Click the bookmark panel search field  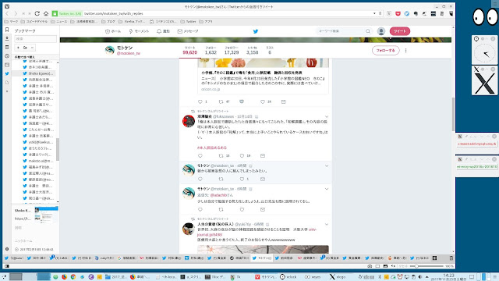[x=36, y=39]
